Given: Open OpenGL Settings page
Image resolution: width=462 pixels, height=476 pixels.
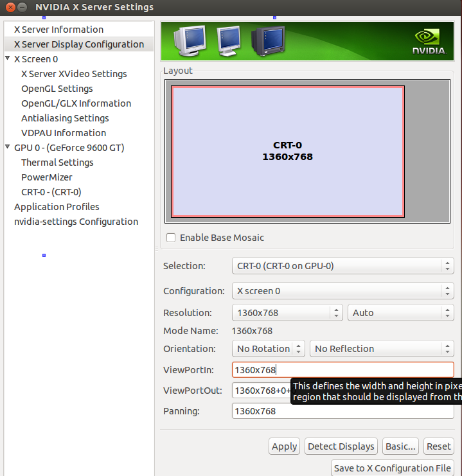Looking at the screenshot, I should [57, 89].
